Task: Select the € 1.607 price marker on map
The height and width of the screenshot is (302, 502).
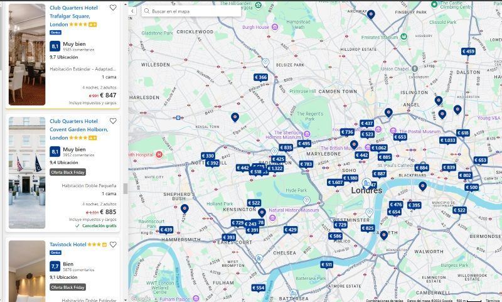Action: pyautogui.click(x=335, y=183)
